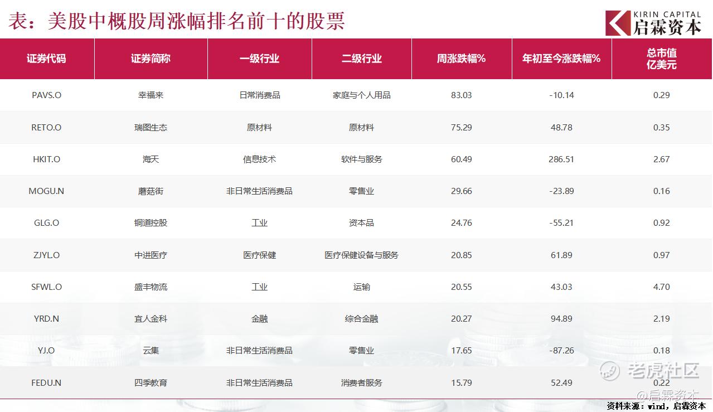713x412 pixels.
Task: Click the year-to-date value 94.89
Action: [561, 319]
